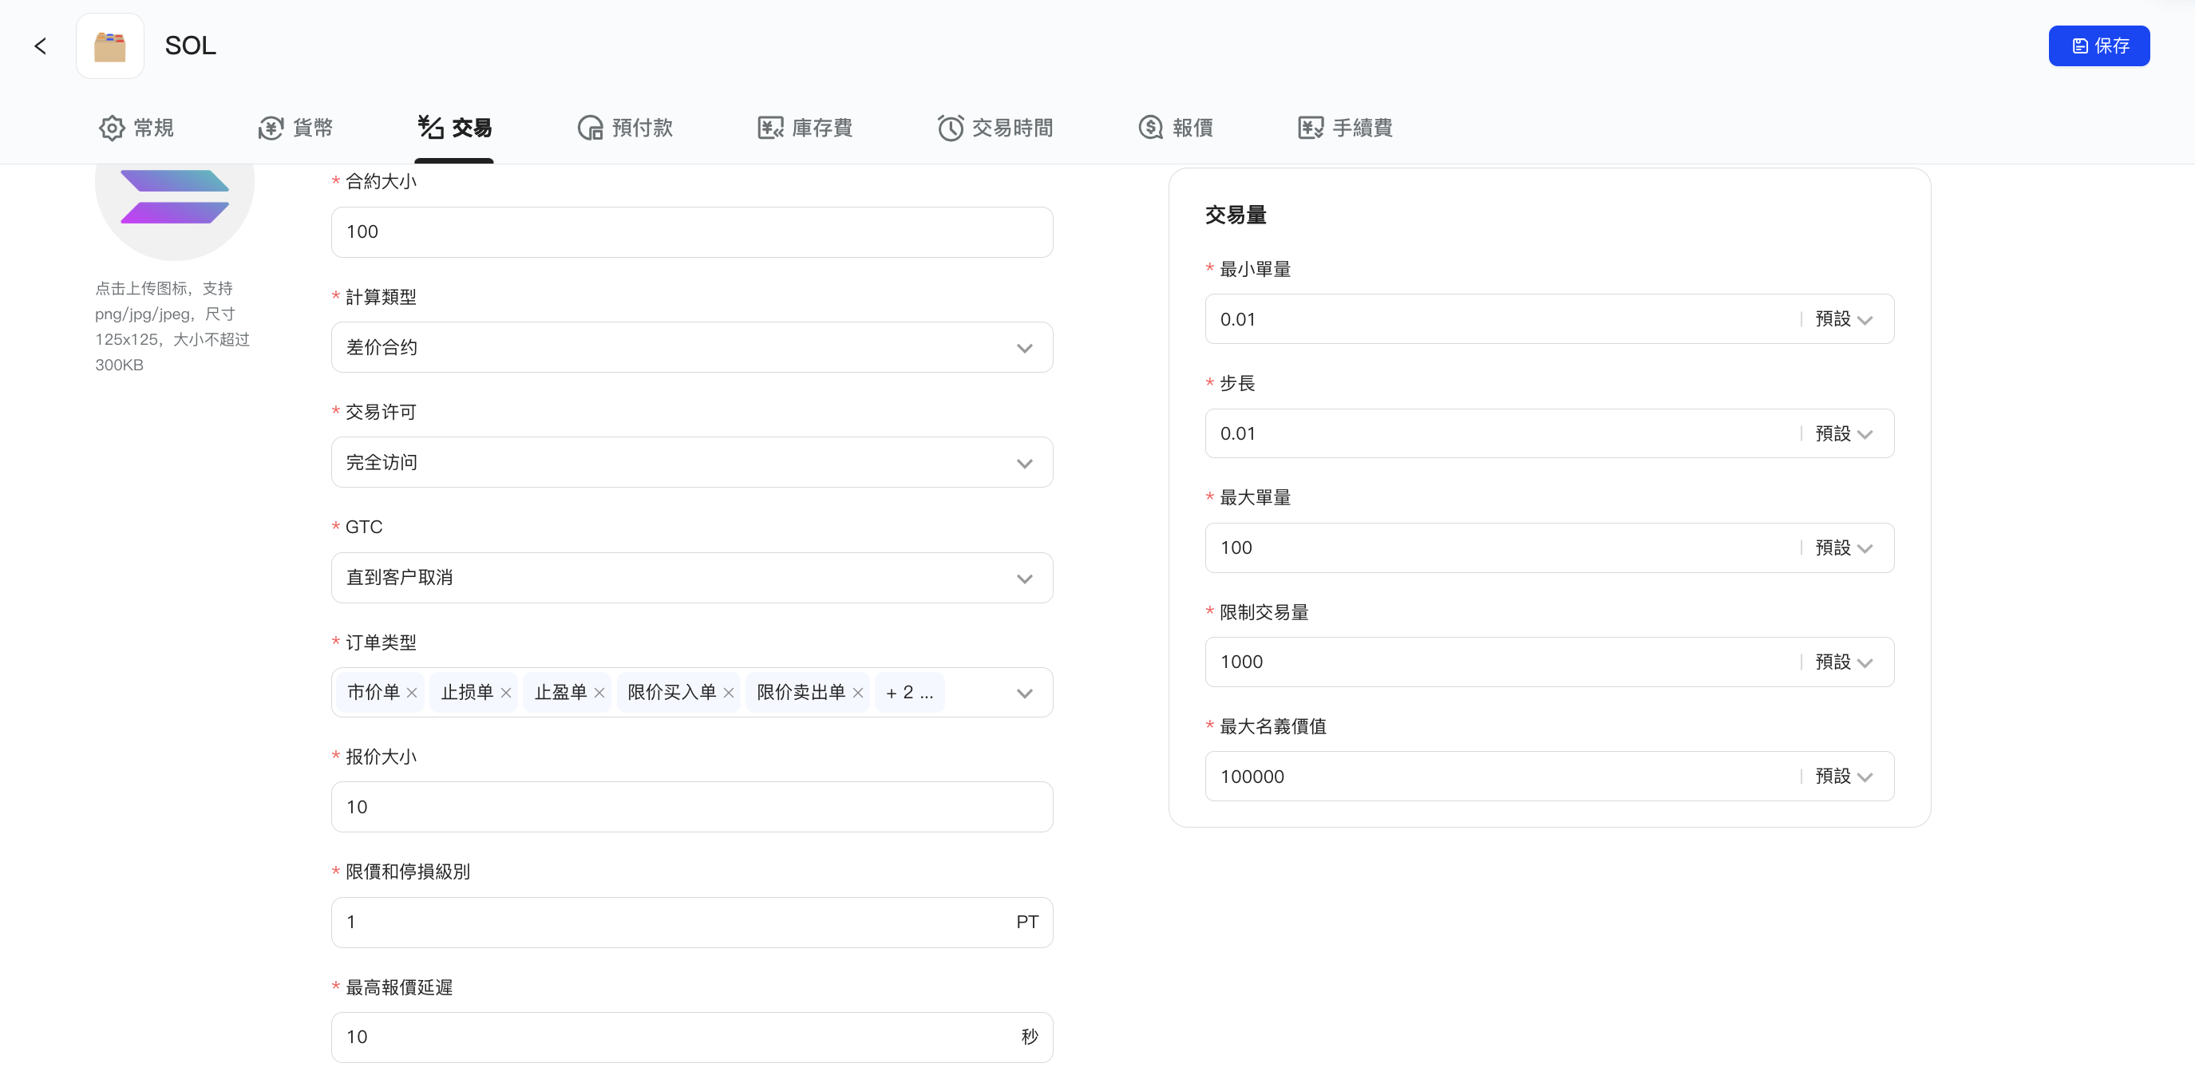
Task: Show the hidden + 2 order types
Action: [x=909, y=692]
